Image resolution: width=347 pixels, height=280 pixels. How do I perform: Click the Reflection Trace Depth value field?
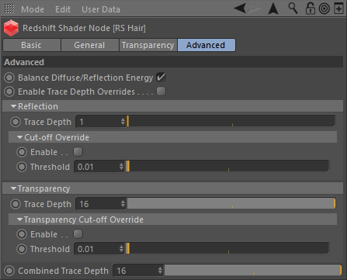pyautogui.click(x=101, y=122)
